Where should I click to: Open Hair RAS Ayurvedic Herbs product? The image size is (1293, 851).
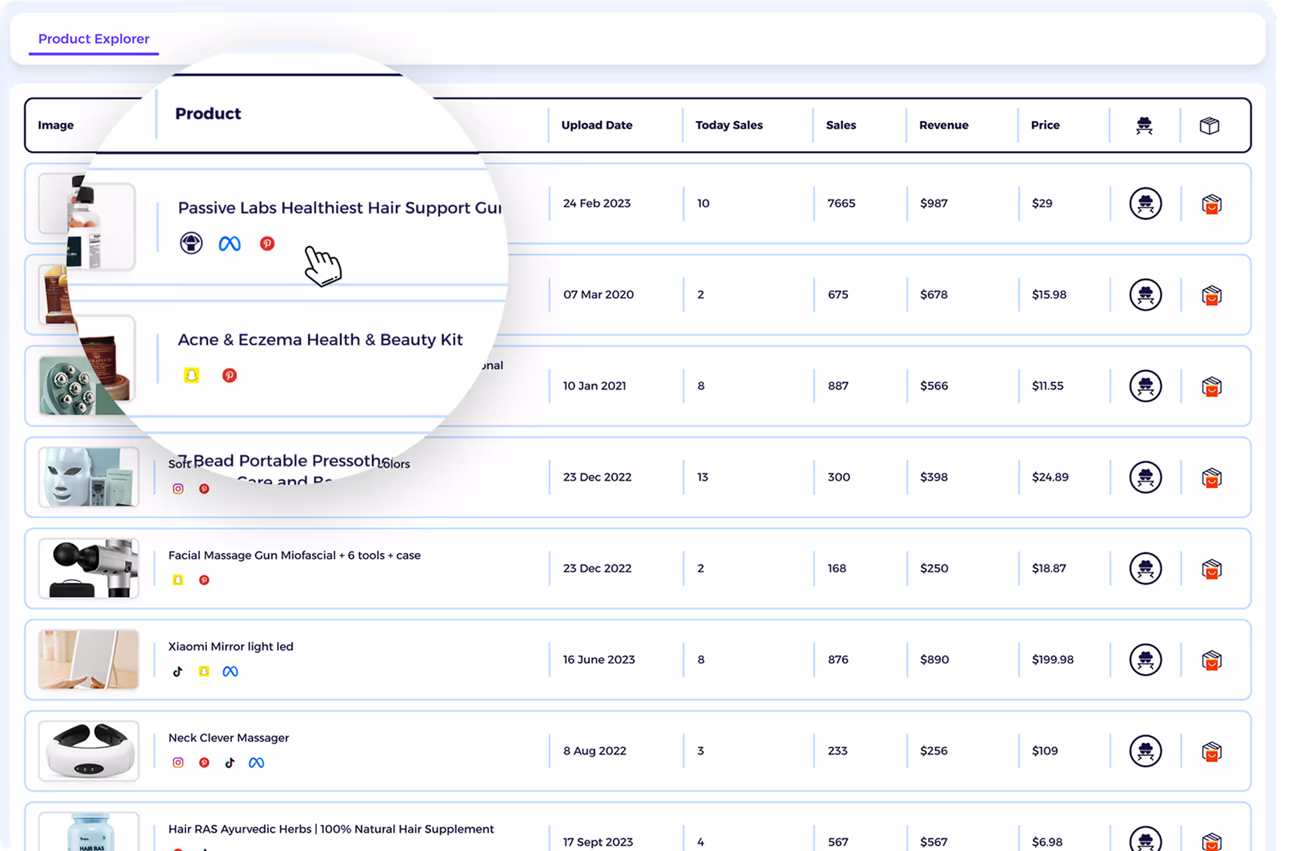[331, 829]
